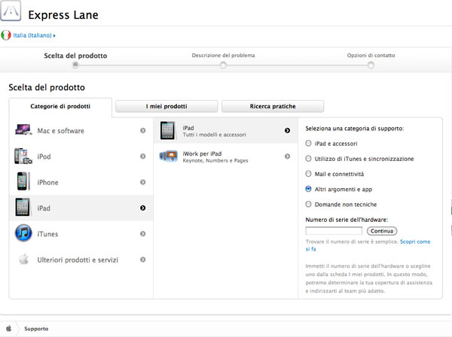
Task: Click the iTunes music note icon
Action: click(23, 234)
